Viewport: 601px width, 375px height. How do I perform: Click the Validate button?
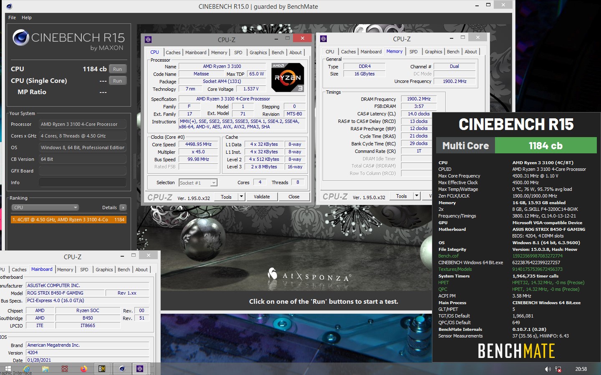click(262, 197)
